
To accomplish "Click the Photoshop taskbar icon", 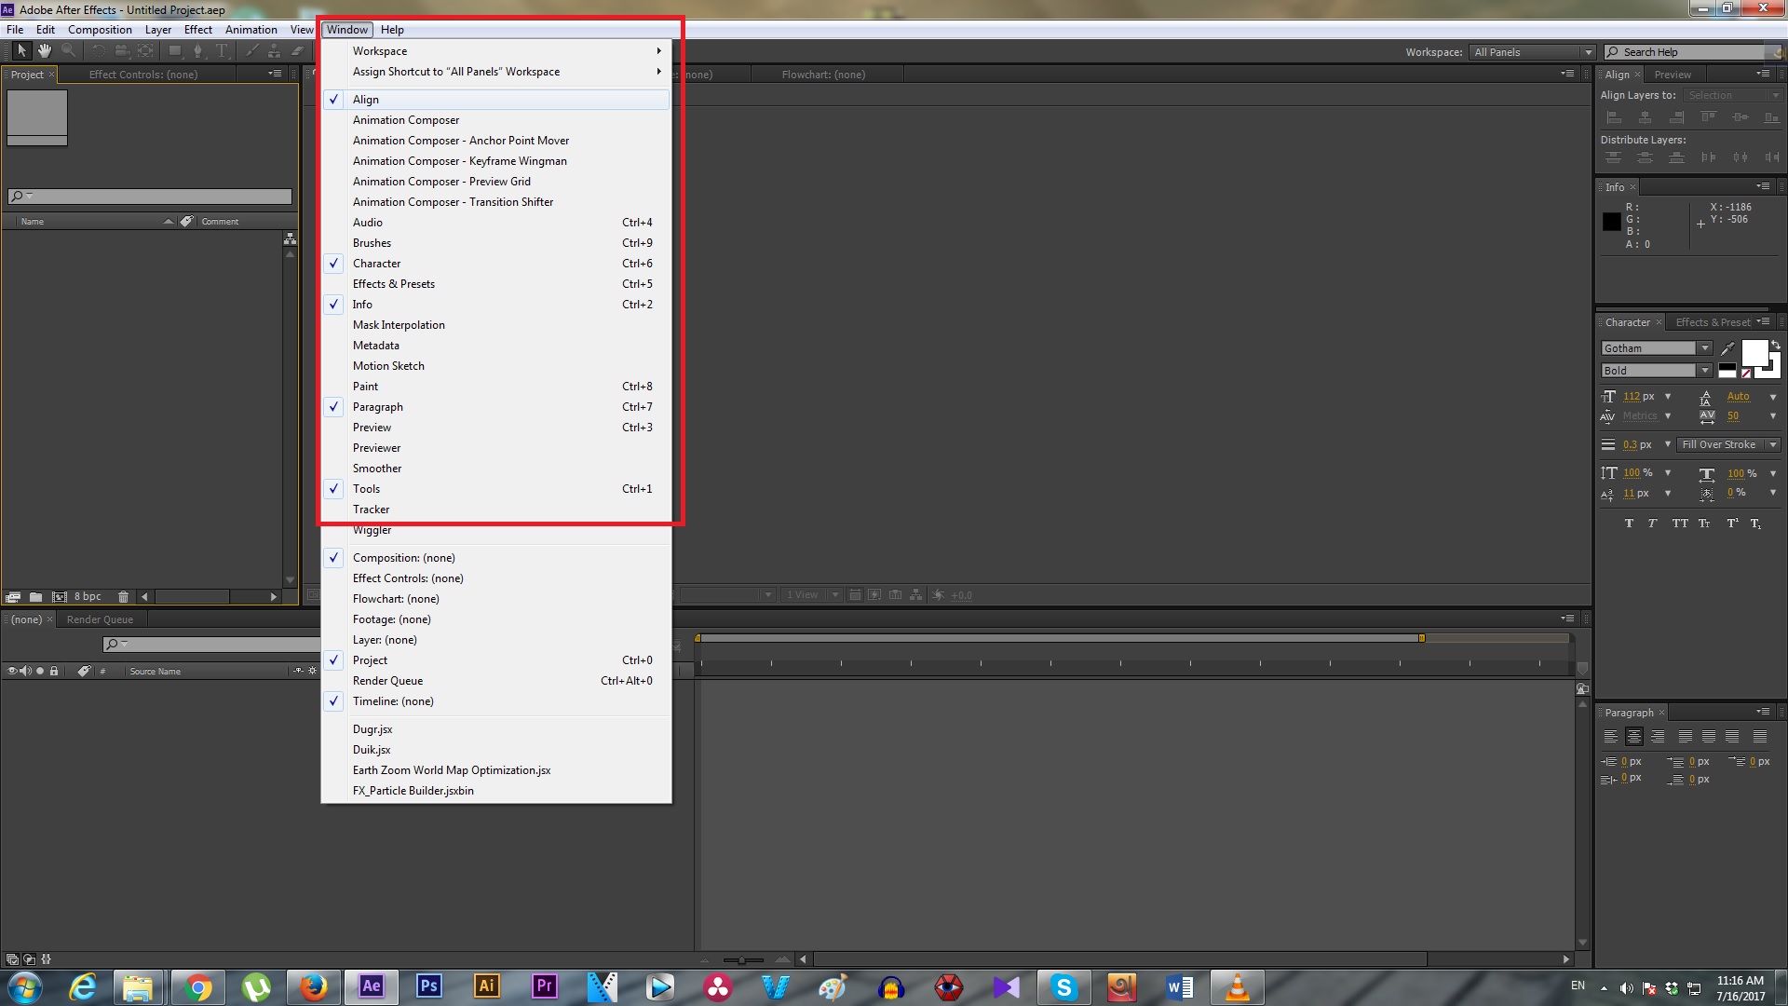I will pyautogui.click(x=427, y=986).
